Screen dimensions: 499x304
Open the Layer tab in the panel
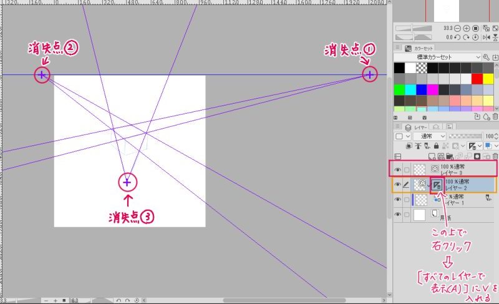pyautogui.click(x=416, y=126)
